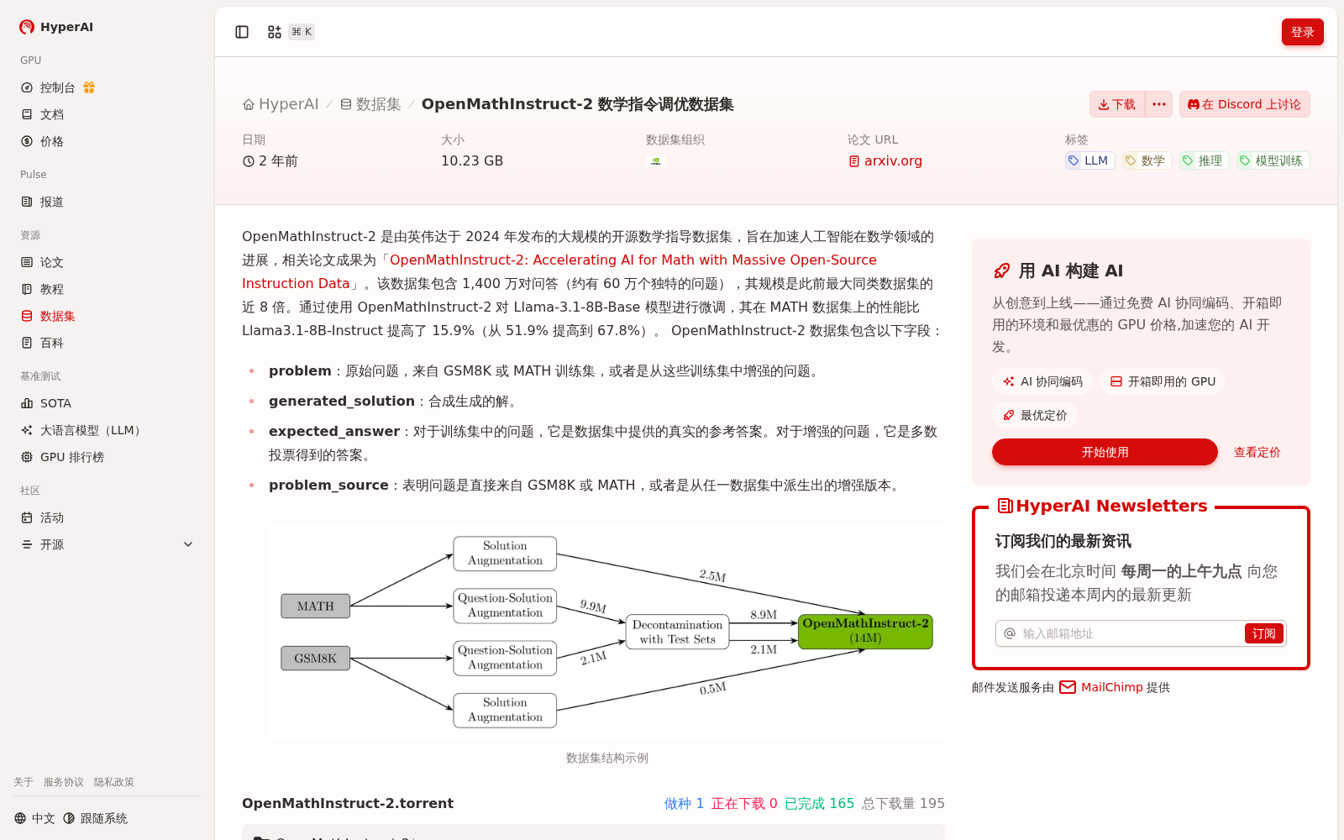
Task: Toggle the sidebar panel icon
Action: [242, 32]
